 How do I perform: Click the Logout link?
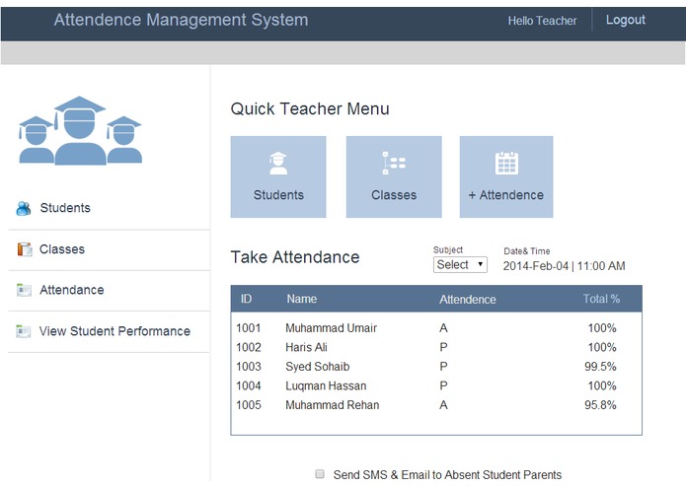(x=626, y=20)
